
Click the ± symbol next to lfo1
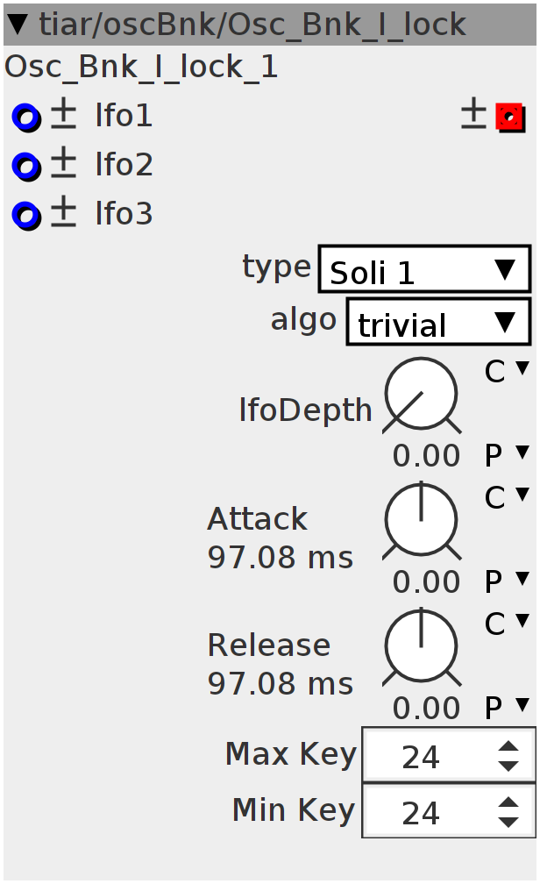tap(63, 113)
